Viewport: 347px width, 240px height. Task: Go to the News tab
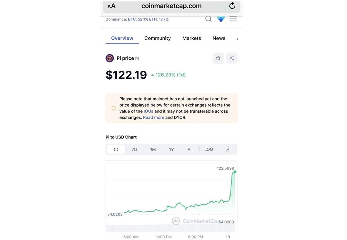(219, 38)
